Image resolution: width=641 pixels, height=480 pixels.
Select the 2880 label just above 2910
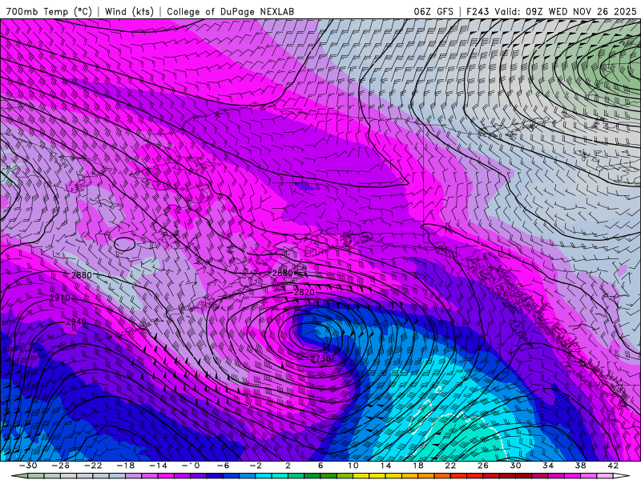(82, 275)
